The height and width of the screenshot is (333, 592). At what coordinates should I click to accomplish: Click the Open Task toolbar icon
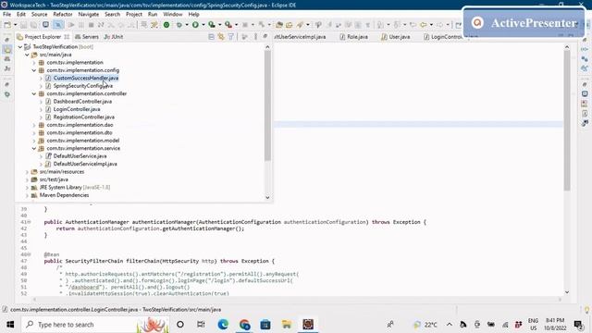click(290, 25)
